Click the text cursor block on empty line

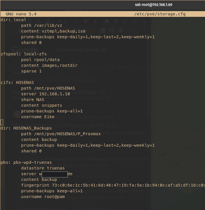click(x=2, y=122)
